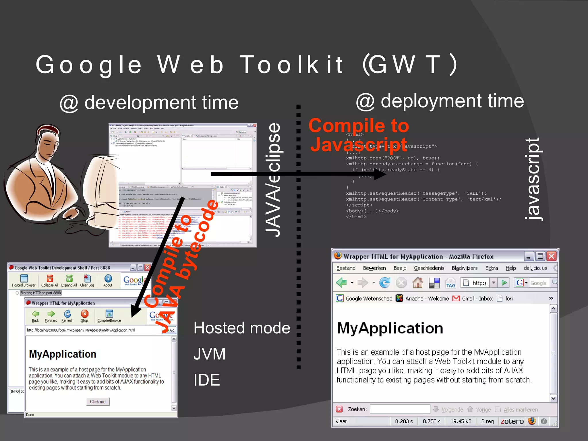Open Firefox back history dropdown arrow
This screenshot has width=588, height=441.
pyautogui.click(x=352, y=283)
